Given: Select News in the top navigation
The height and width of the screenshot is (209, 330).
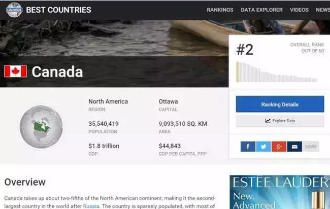Looking at the screenshot, I should coord(322,10).
